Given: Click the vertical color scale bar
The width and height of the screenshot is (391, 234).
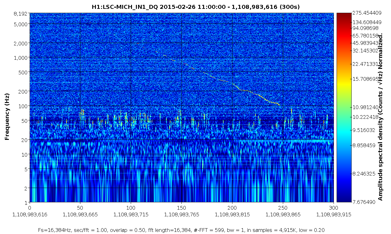Looking at the screenshot, I should tap(344, 108).
